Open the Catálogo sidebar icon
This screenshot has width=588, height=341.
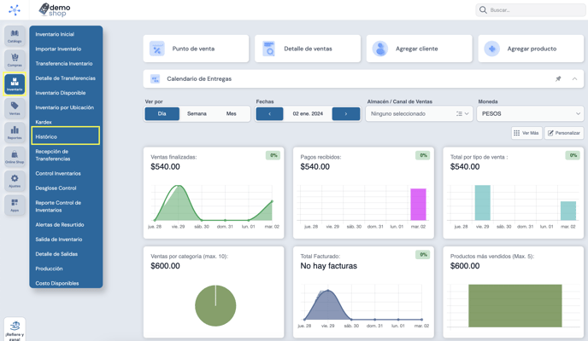coord(15,36)
